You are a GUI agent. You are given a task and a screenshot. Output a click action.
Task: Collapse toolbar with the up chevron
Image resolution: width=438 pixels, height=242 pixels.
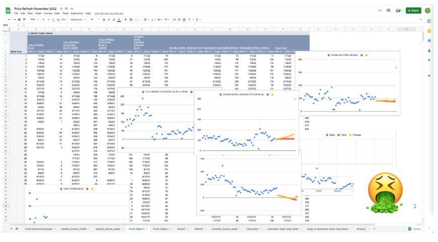(x=421, y=20)
